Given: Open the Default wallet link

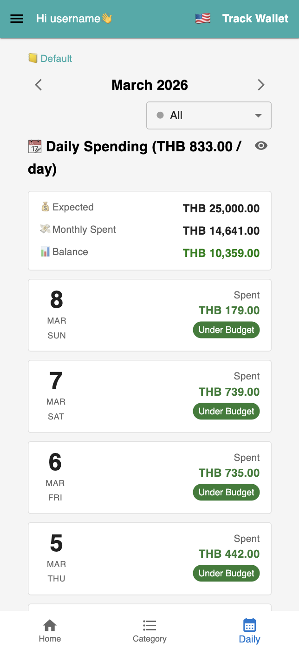Looking at the screenshot, I should (x=56, y=59).
